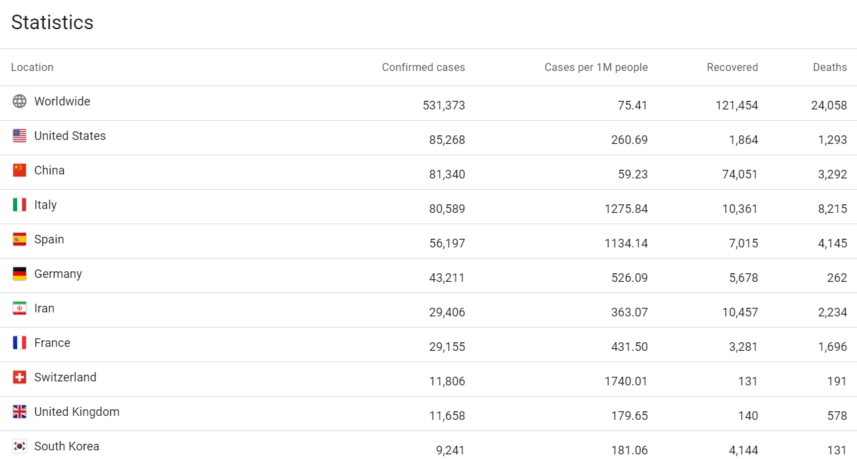Click the Switzerland flag icon
The height and width of the screenshot is (459, 857).
20,377
